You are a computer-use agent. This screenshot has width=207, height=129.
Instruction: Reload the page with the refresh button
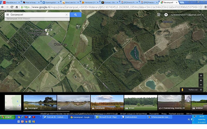(12, 7)
